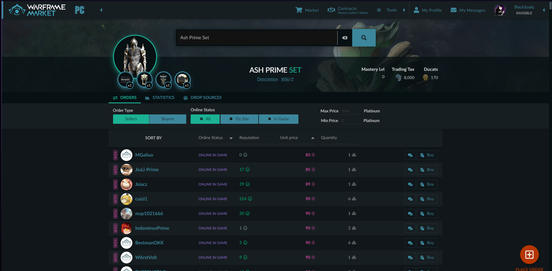552x271 pixels.
Task: Open the Wiki external link
Action: (287, 79)
